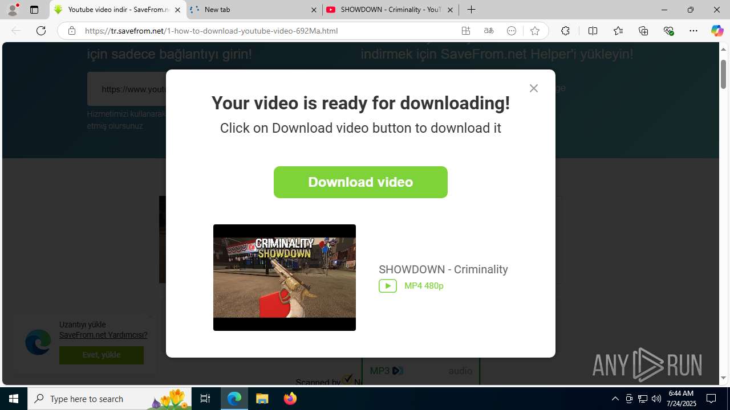Open the volume tray icon

pyautogui.click(x=656, y=399)
